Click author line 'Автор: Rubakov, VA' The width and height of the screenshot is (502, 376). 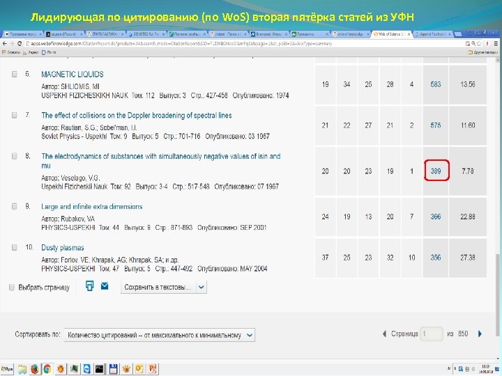click(x=68, y=219)
